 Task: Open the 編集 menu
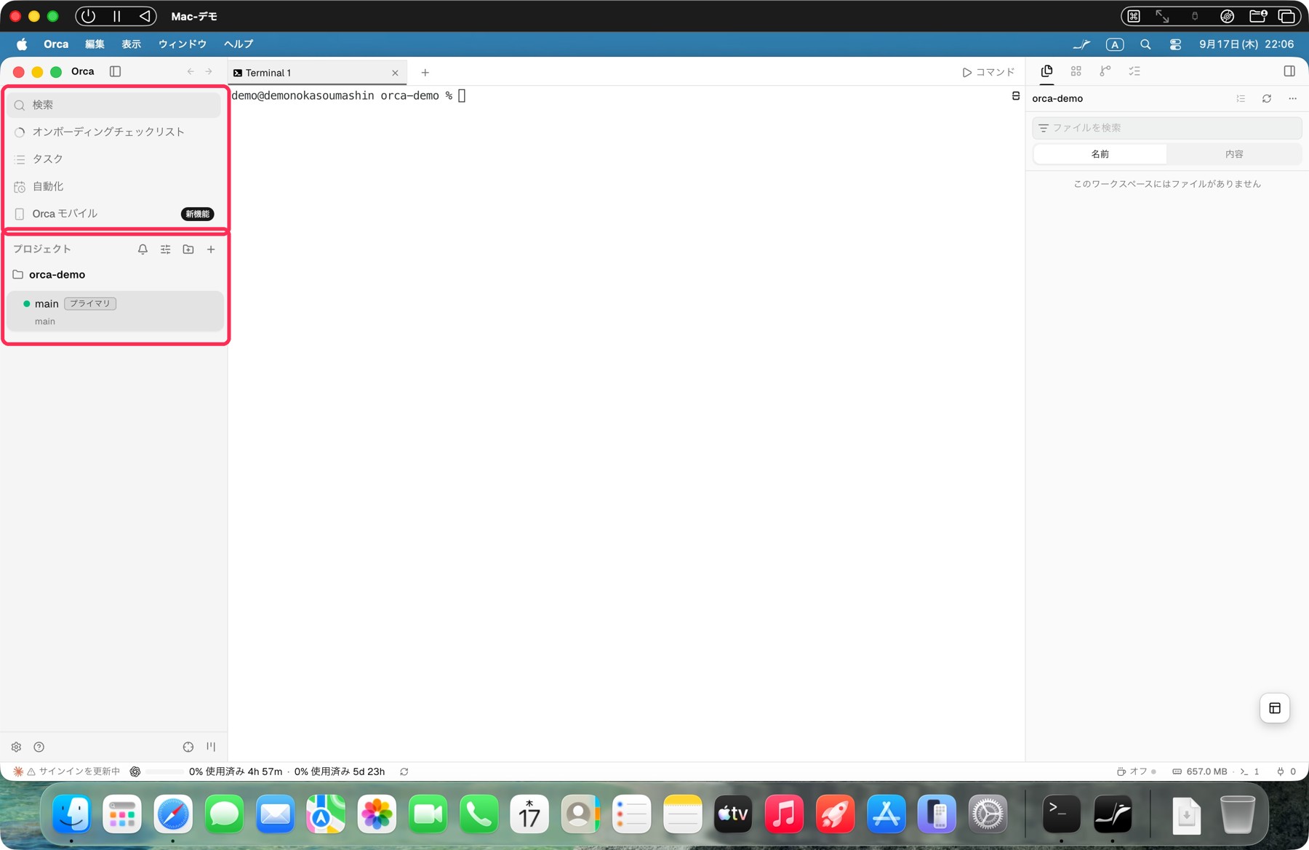pos(95,44)
